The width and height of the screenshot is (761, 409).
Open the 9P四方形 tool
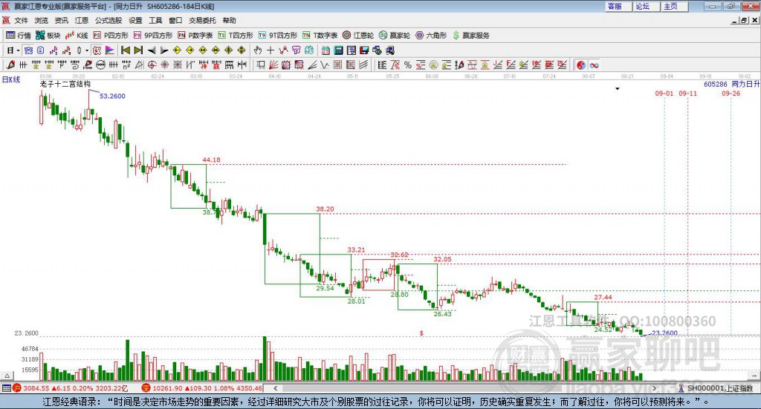[153, 36]
